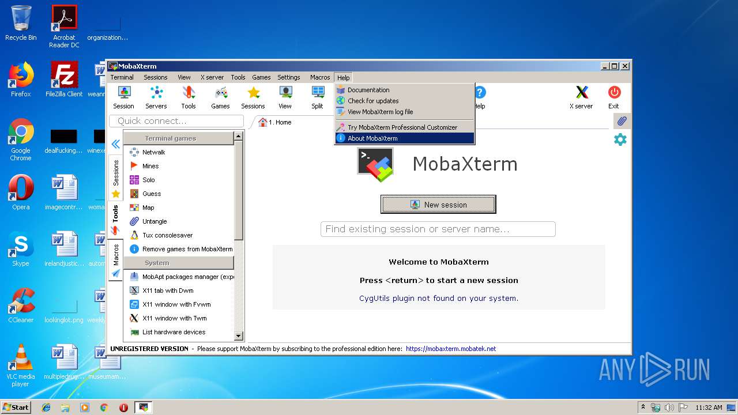Click the Servers toolbar icon
Viewport: 738px width, 415px height.
156,97
